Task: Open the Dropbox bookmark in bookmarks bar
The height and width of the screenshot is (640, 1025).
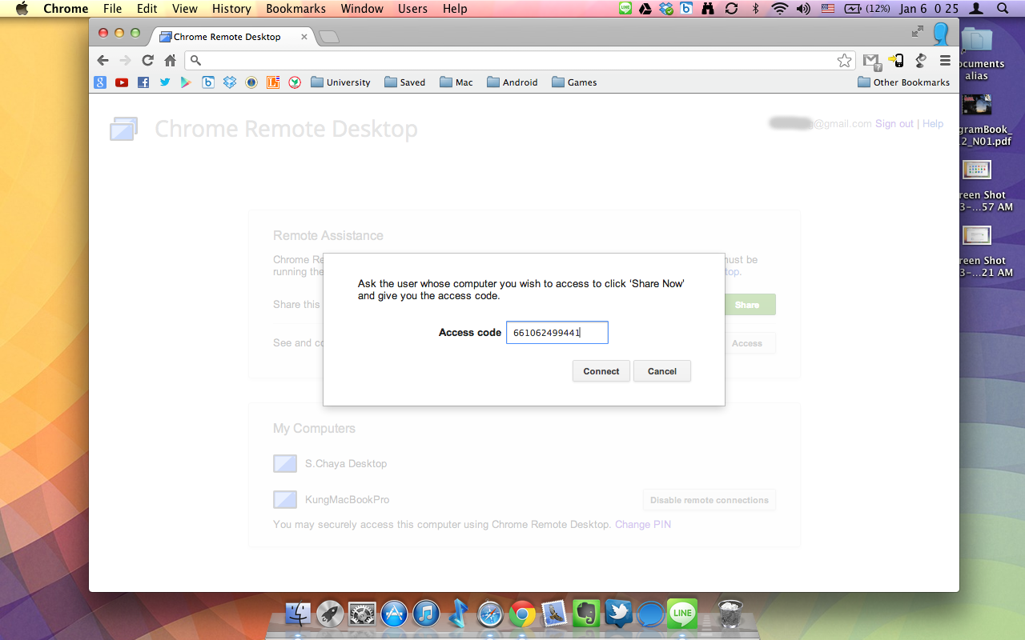Action: (x=230, y=82)
